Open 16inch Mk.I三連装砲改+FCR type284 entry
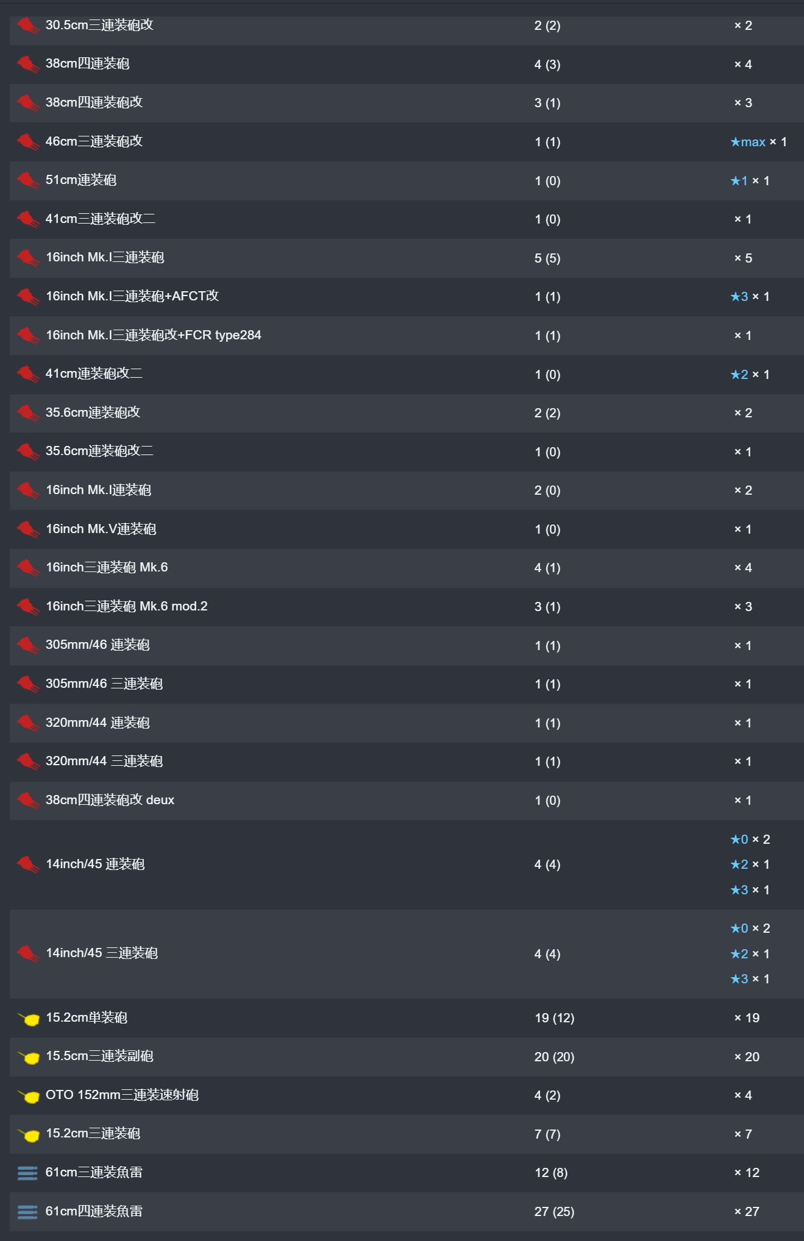804x1241 pixels. point(154,335)
